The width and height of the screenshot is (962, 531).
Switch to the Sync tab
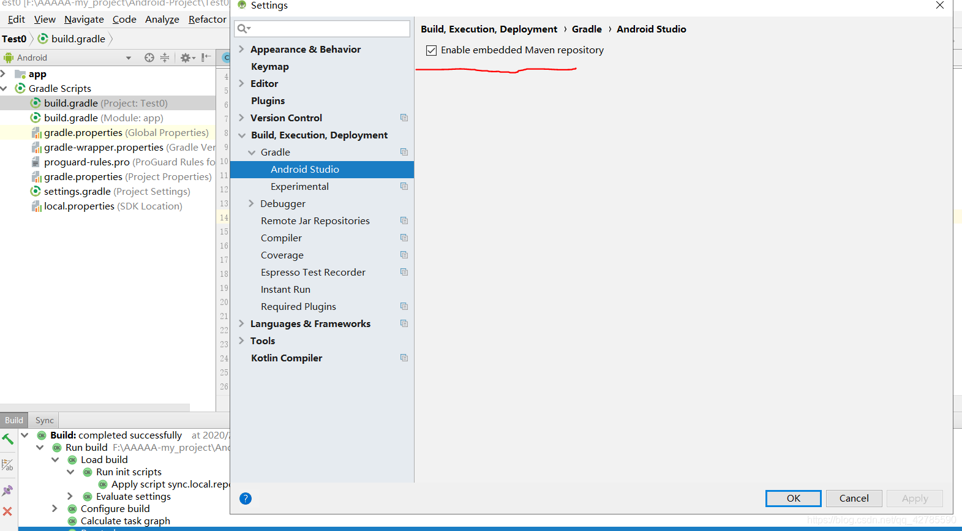pyautogui.click(x=45, y=420)
